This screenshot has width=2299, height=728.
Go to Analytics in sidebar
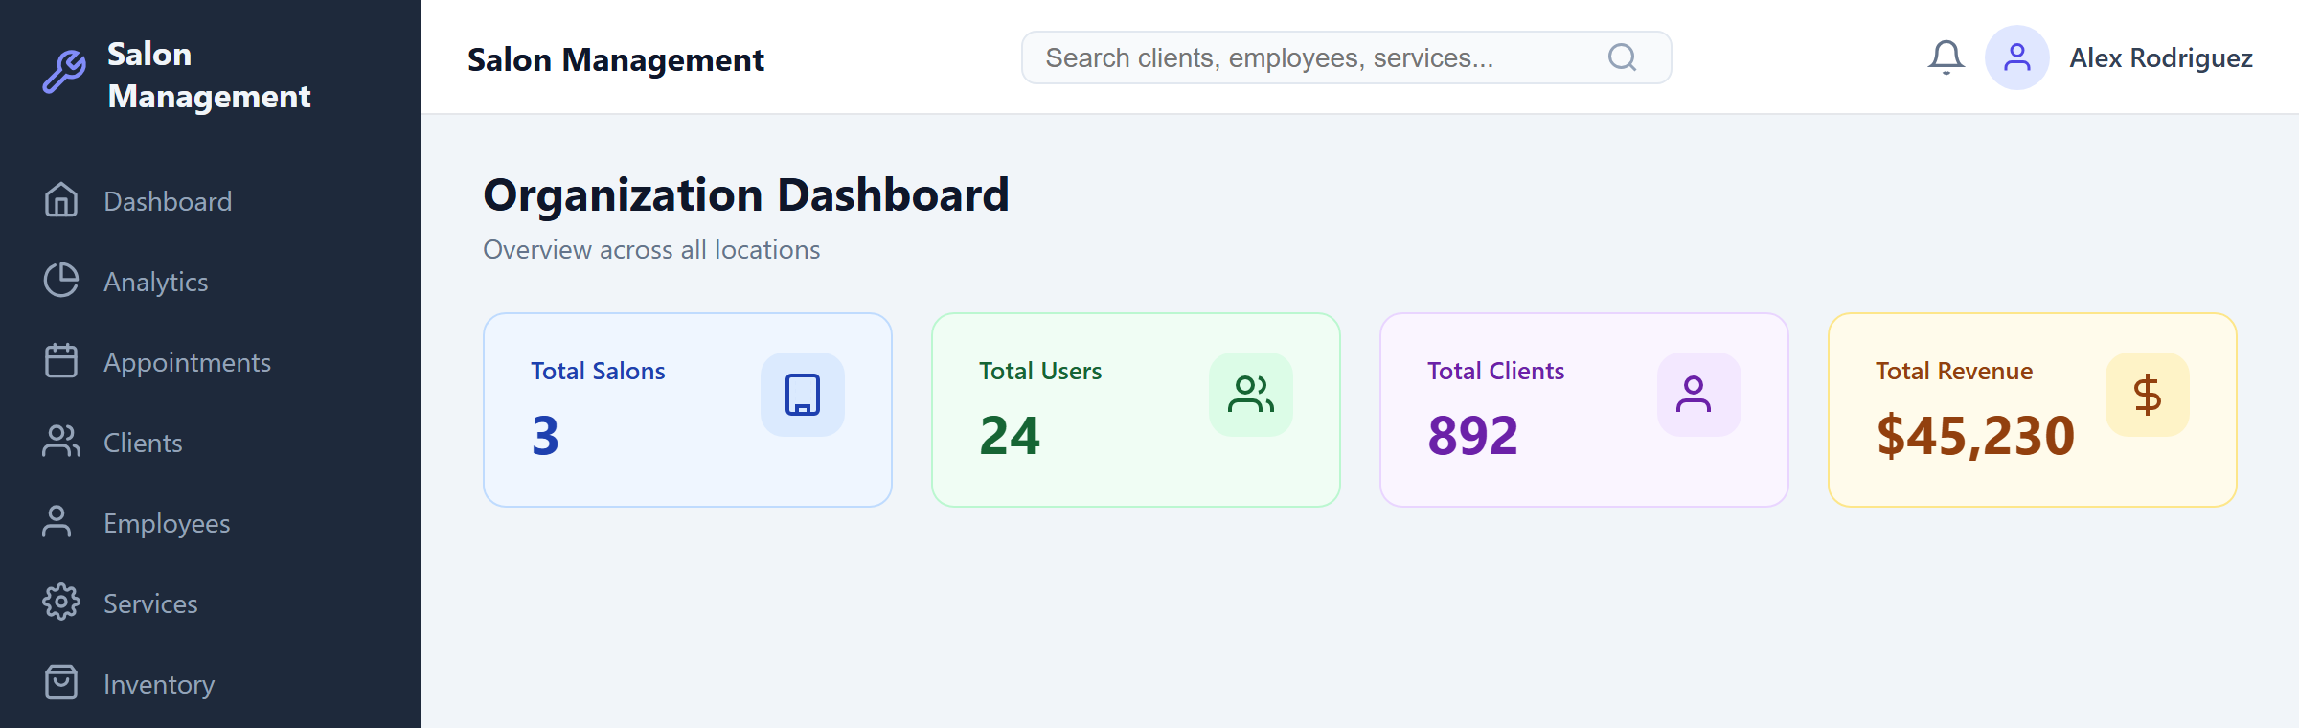click(155, 282)
